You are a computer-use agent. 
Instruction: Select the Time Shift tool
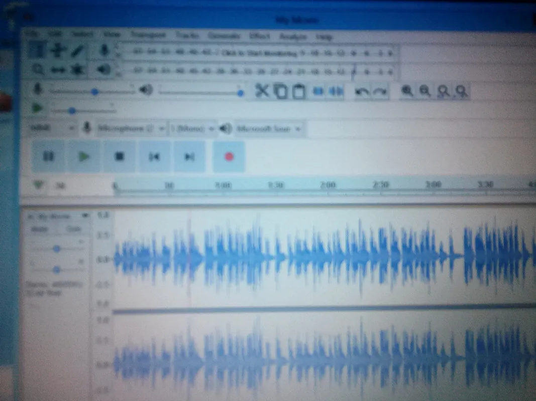point(58,70)
